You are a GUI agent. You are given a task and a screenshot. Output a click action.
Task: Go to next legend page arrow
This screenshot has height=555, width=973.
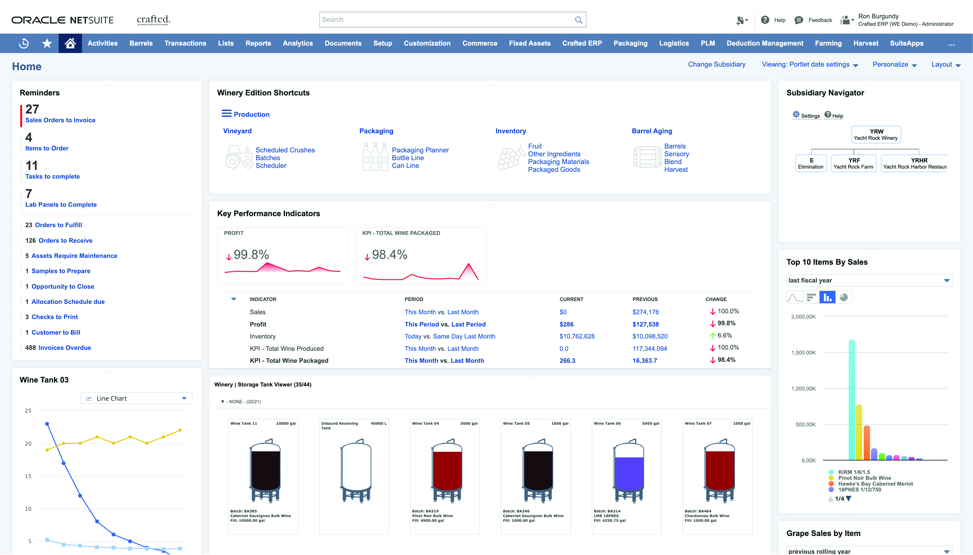848,498
